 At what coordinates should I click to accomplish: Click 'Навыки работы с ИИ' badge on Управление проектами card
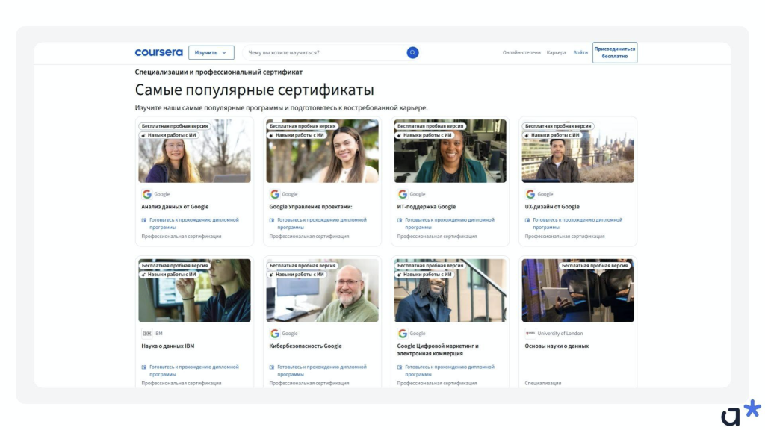[x=297, y=135]
